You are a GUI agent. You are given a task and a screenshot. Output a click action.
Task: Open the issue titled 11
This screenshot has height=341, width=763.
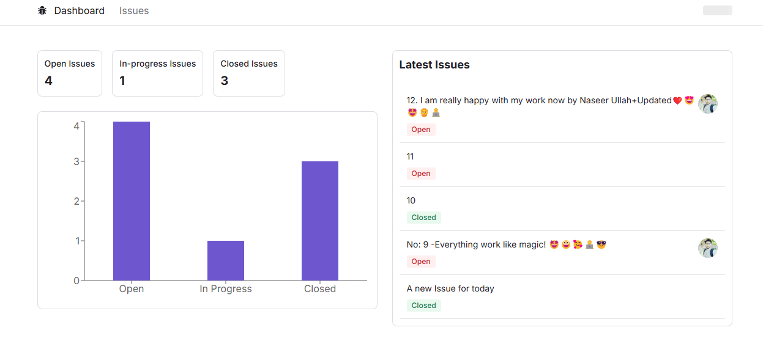411,157
